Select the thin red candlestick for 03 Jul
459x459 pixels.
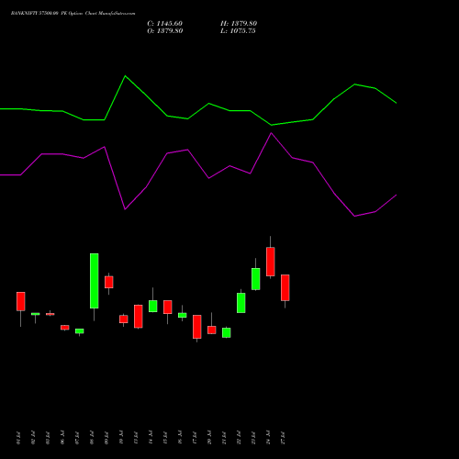[x=50, y=314]
